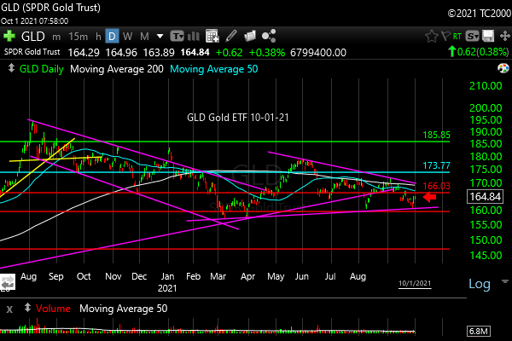Click the bar chart style icon

point(194,36)
